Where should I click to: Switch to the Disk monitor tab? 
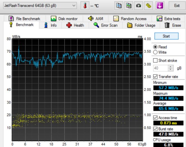tap(64, 19)
